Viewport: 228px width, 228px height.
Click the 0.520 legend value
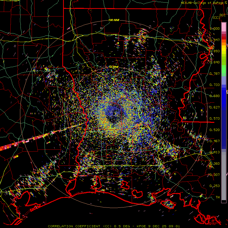[215, 130]
